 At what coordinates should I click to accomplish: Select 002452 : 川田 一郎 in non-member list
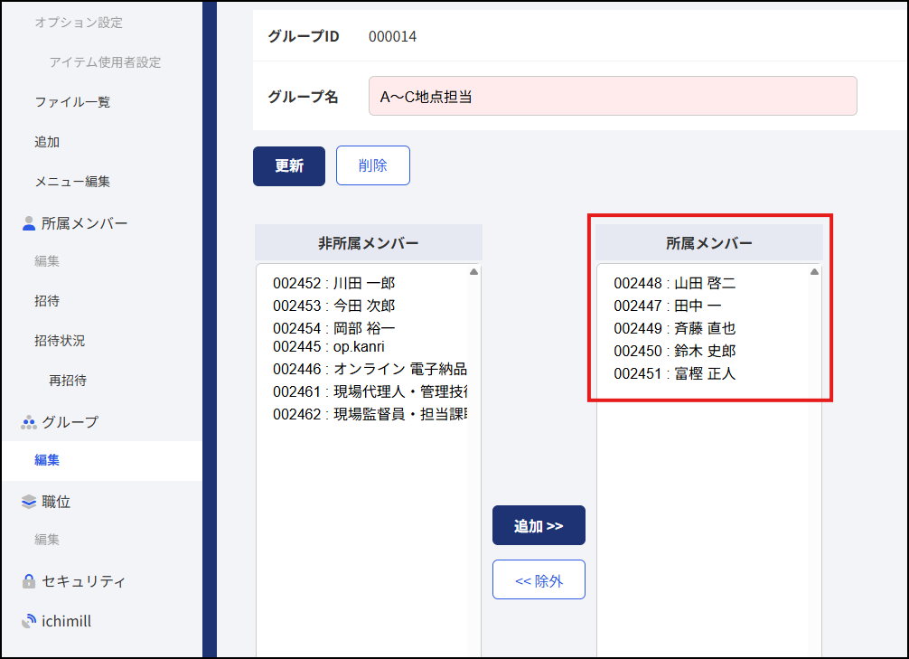(x=334, y=283)
